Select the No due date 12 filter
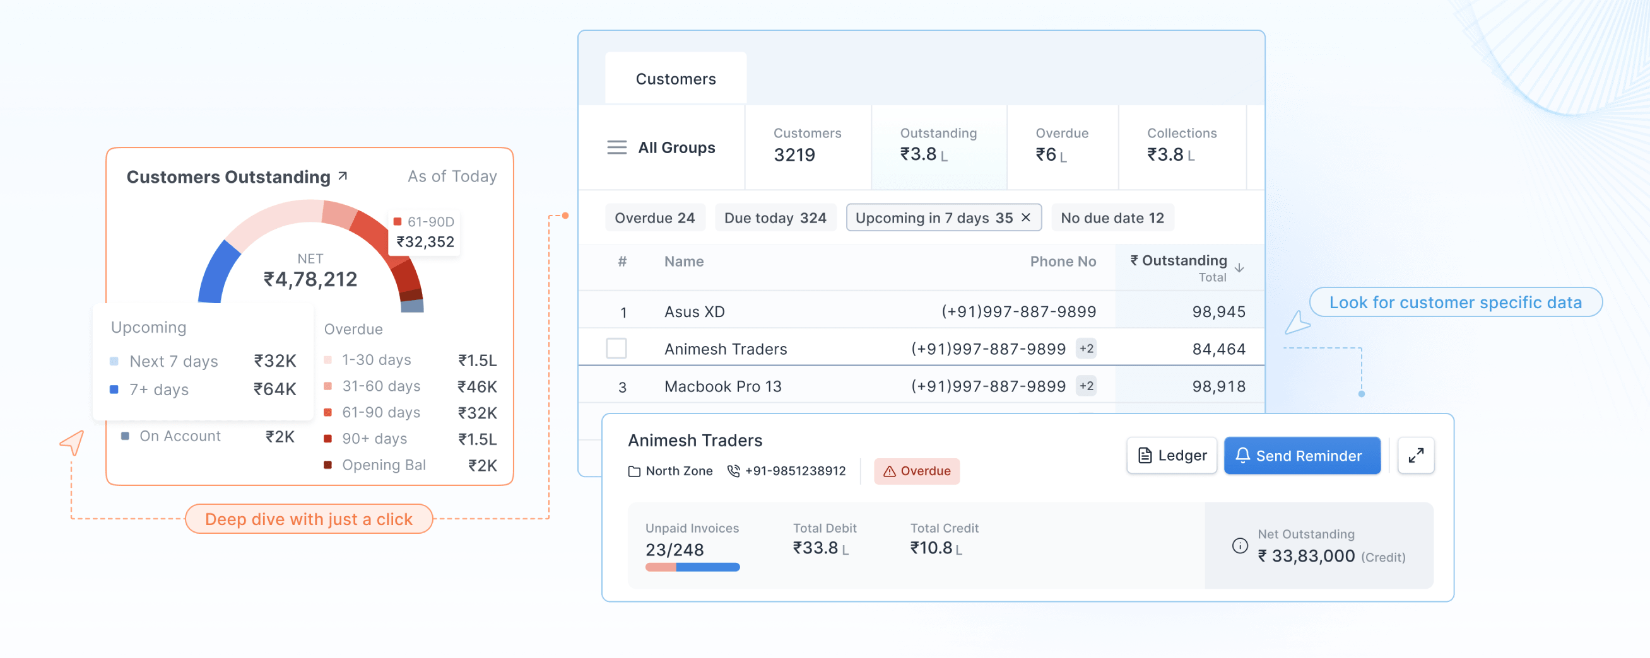Viewport: 1650px width, 658px height. coord(1112,217)
